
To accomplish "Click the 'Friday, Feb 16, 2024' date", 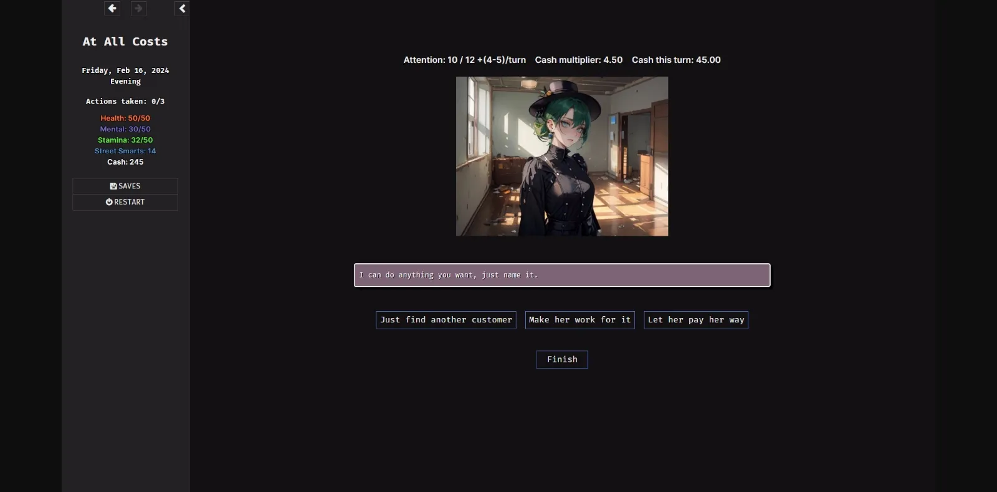I will (125, 70).
